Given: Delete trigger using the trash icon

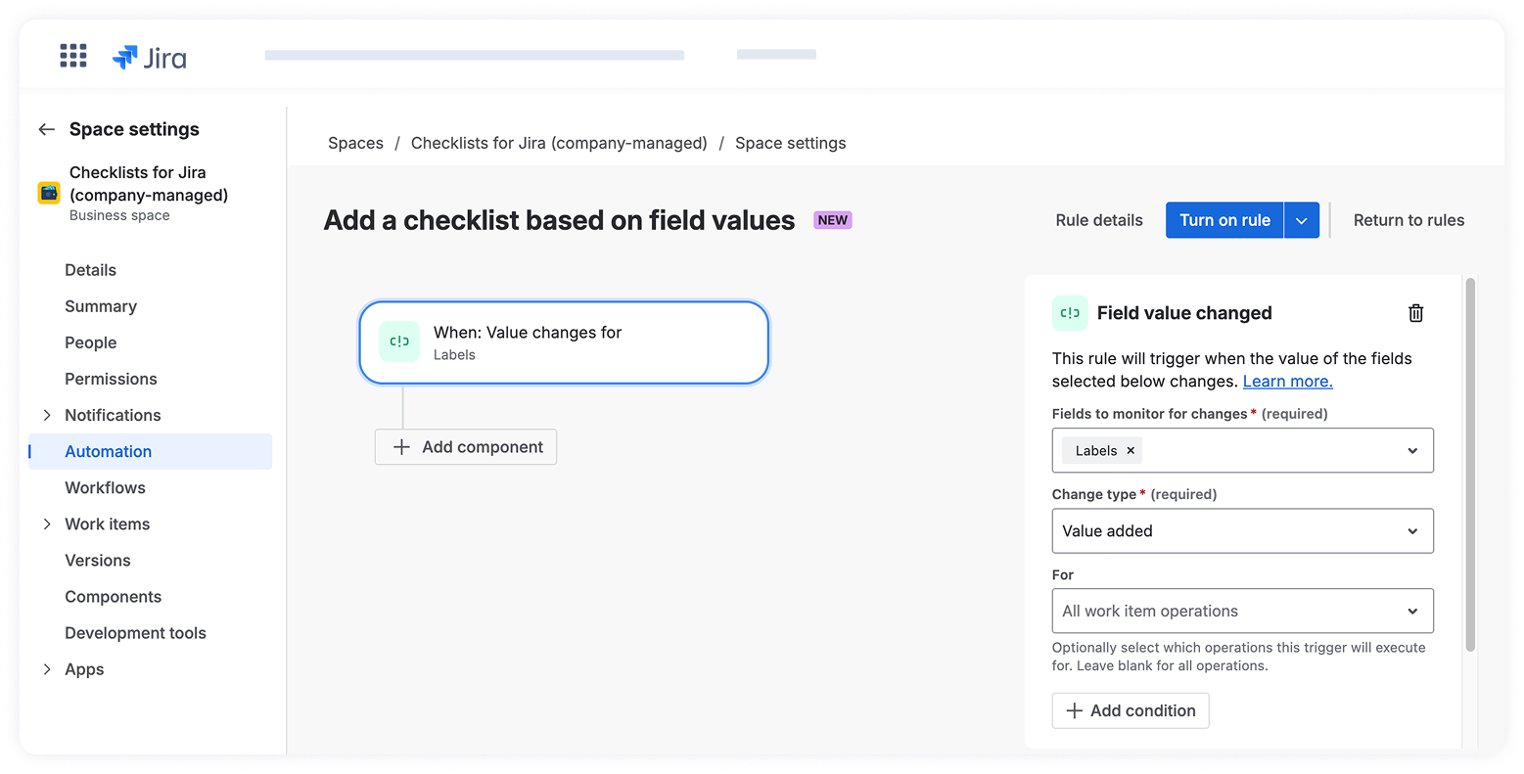Looking at the screenshot, I should click(x=1415, y=313).
